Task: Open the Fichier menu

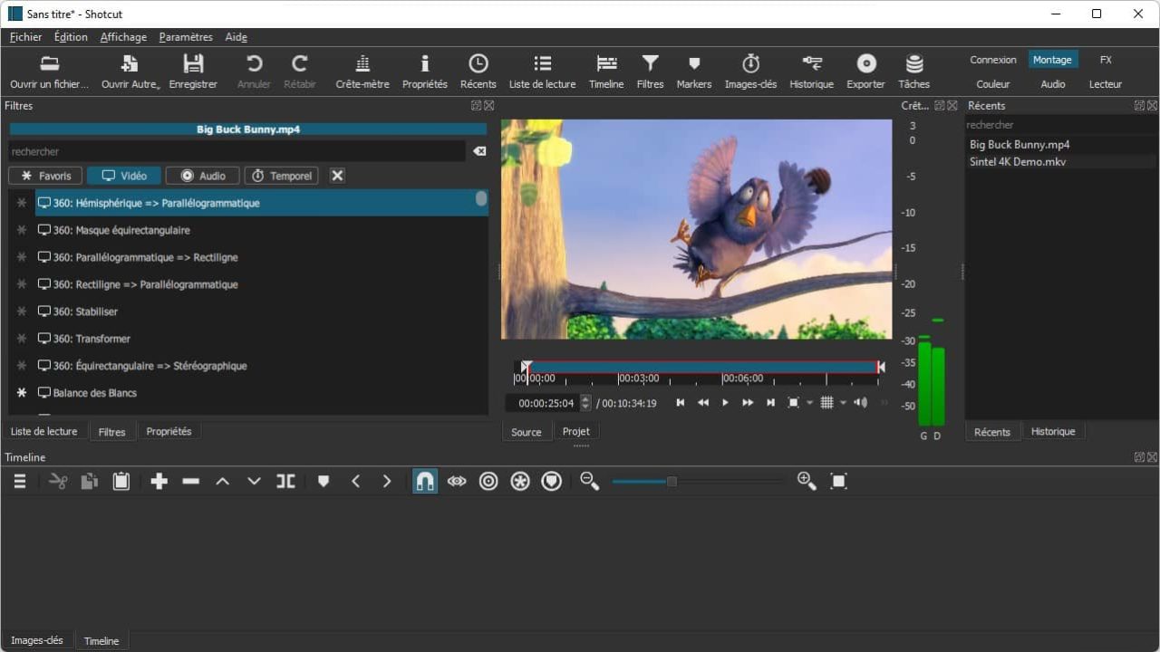Action: (x=25, y=37)
